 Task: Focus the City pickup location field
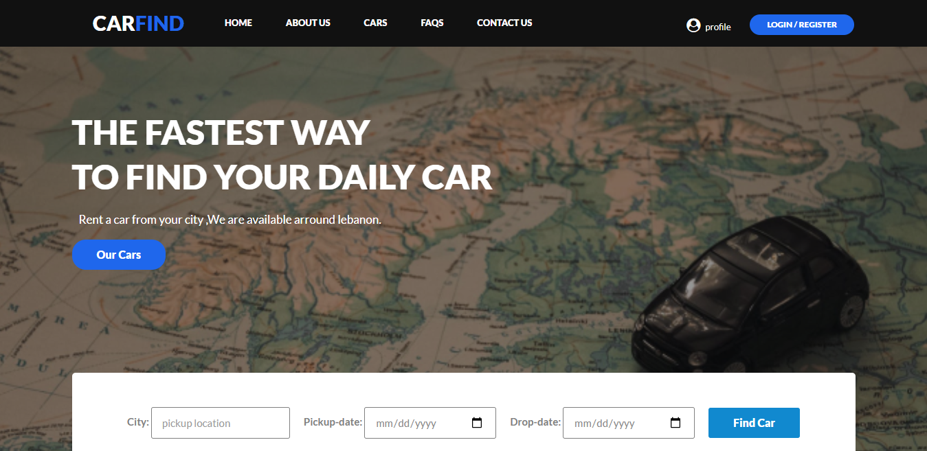(221, 423)
